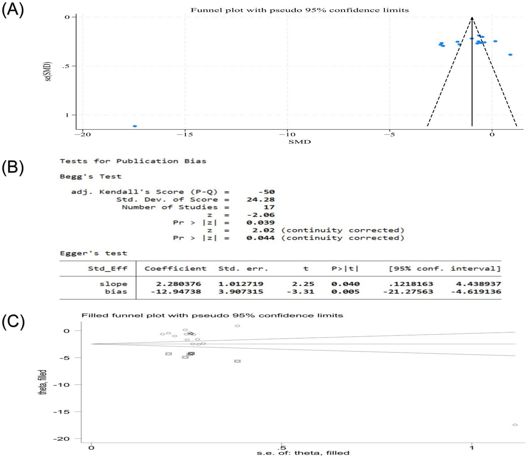Click the panel (A) label

[x=13, y=9]
